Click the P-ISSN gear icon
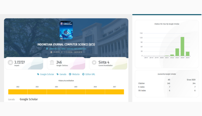202x116 pixels. [x=51, y=52]
